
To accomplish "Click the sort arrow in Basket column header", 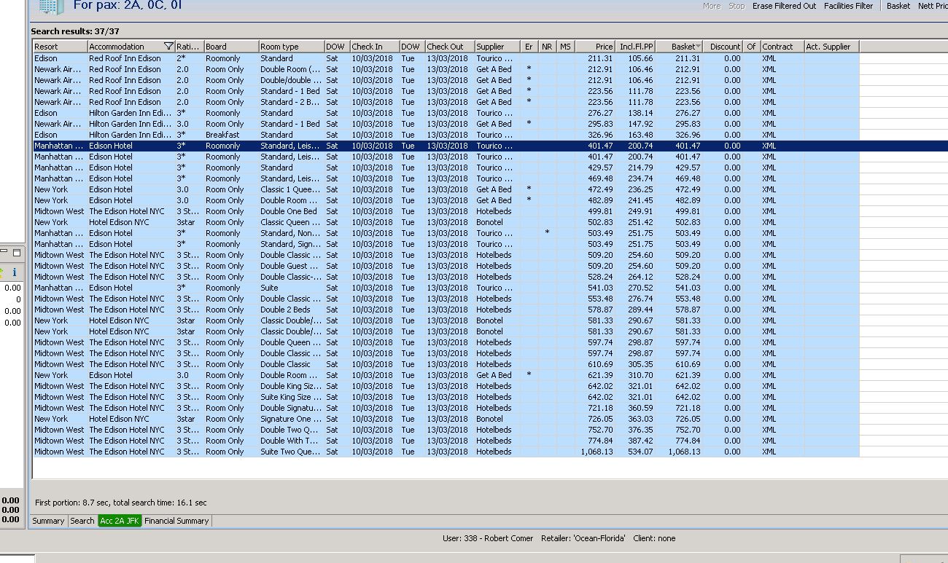I will pos(699,47).
